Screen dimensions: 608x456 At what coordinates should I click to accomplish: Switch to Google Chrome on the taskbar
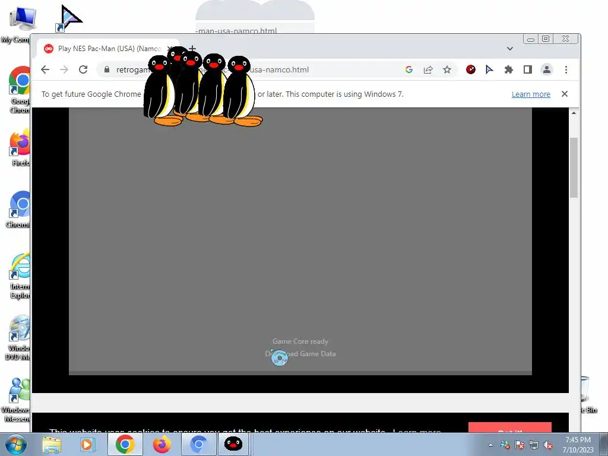(x=125, y=444)
